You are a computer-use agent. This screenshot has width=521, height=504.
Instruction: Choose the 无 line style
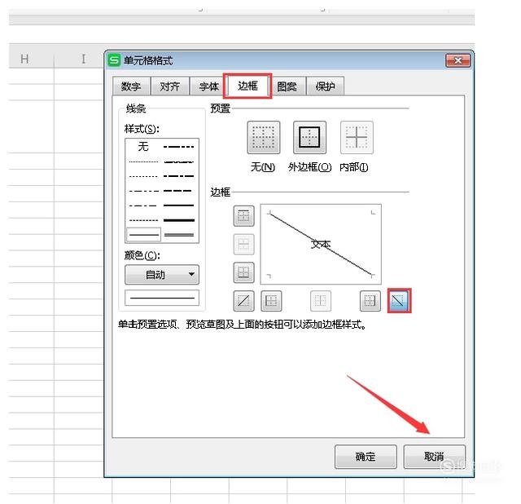143,147
